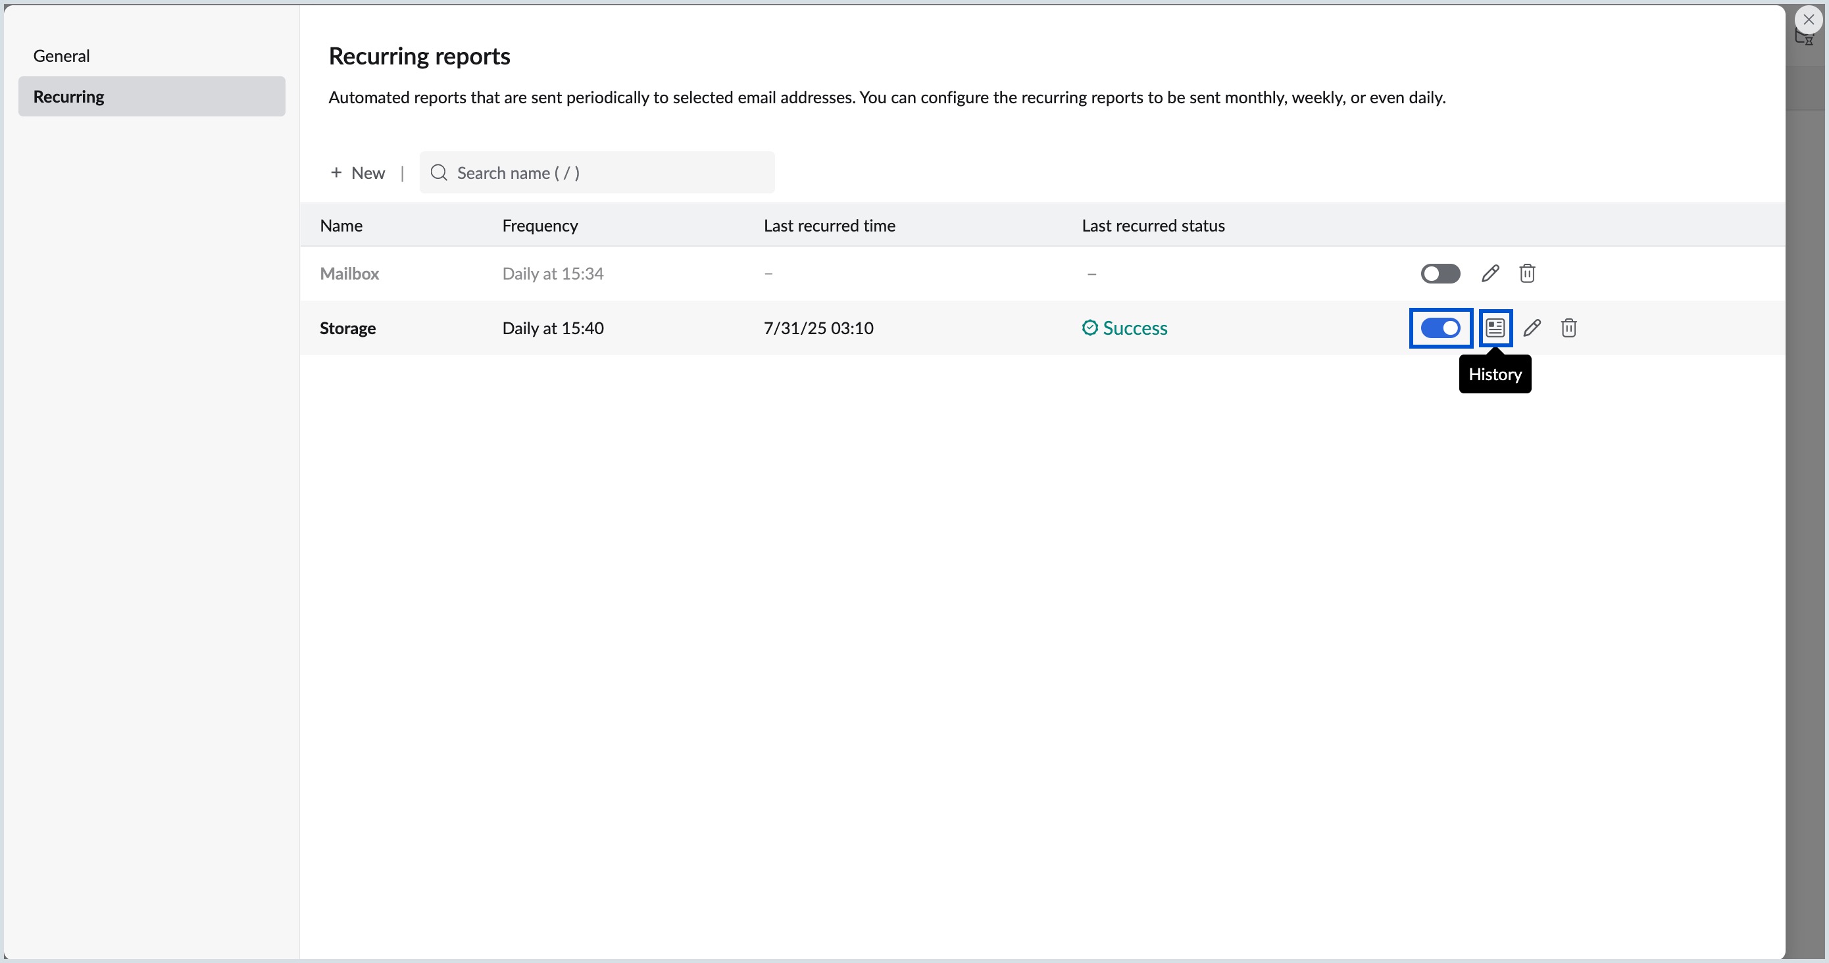Disable the Storage recurring report
The image size is (1829, 963).
[x=1440, y=328]
